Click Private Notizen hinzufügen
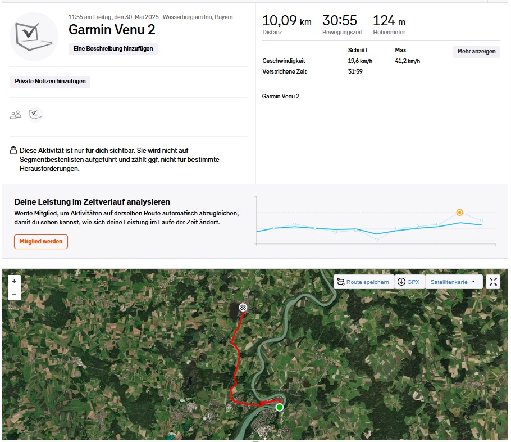 (50, 82)
